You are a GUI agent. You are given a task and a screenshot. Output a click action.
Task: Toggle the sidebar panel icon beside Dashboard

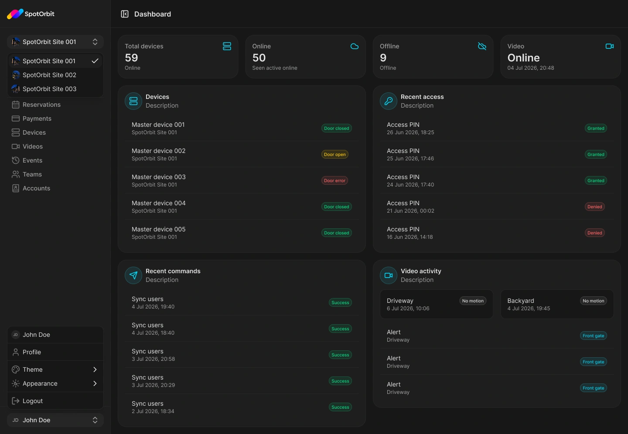tap(125, 14)
